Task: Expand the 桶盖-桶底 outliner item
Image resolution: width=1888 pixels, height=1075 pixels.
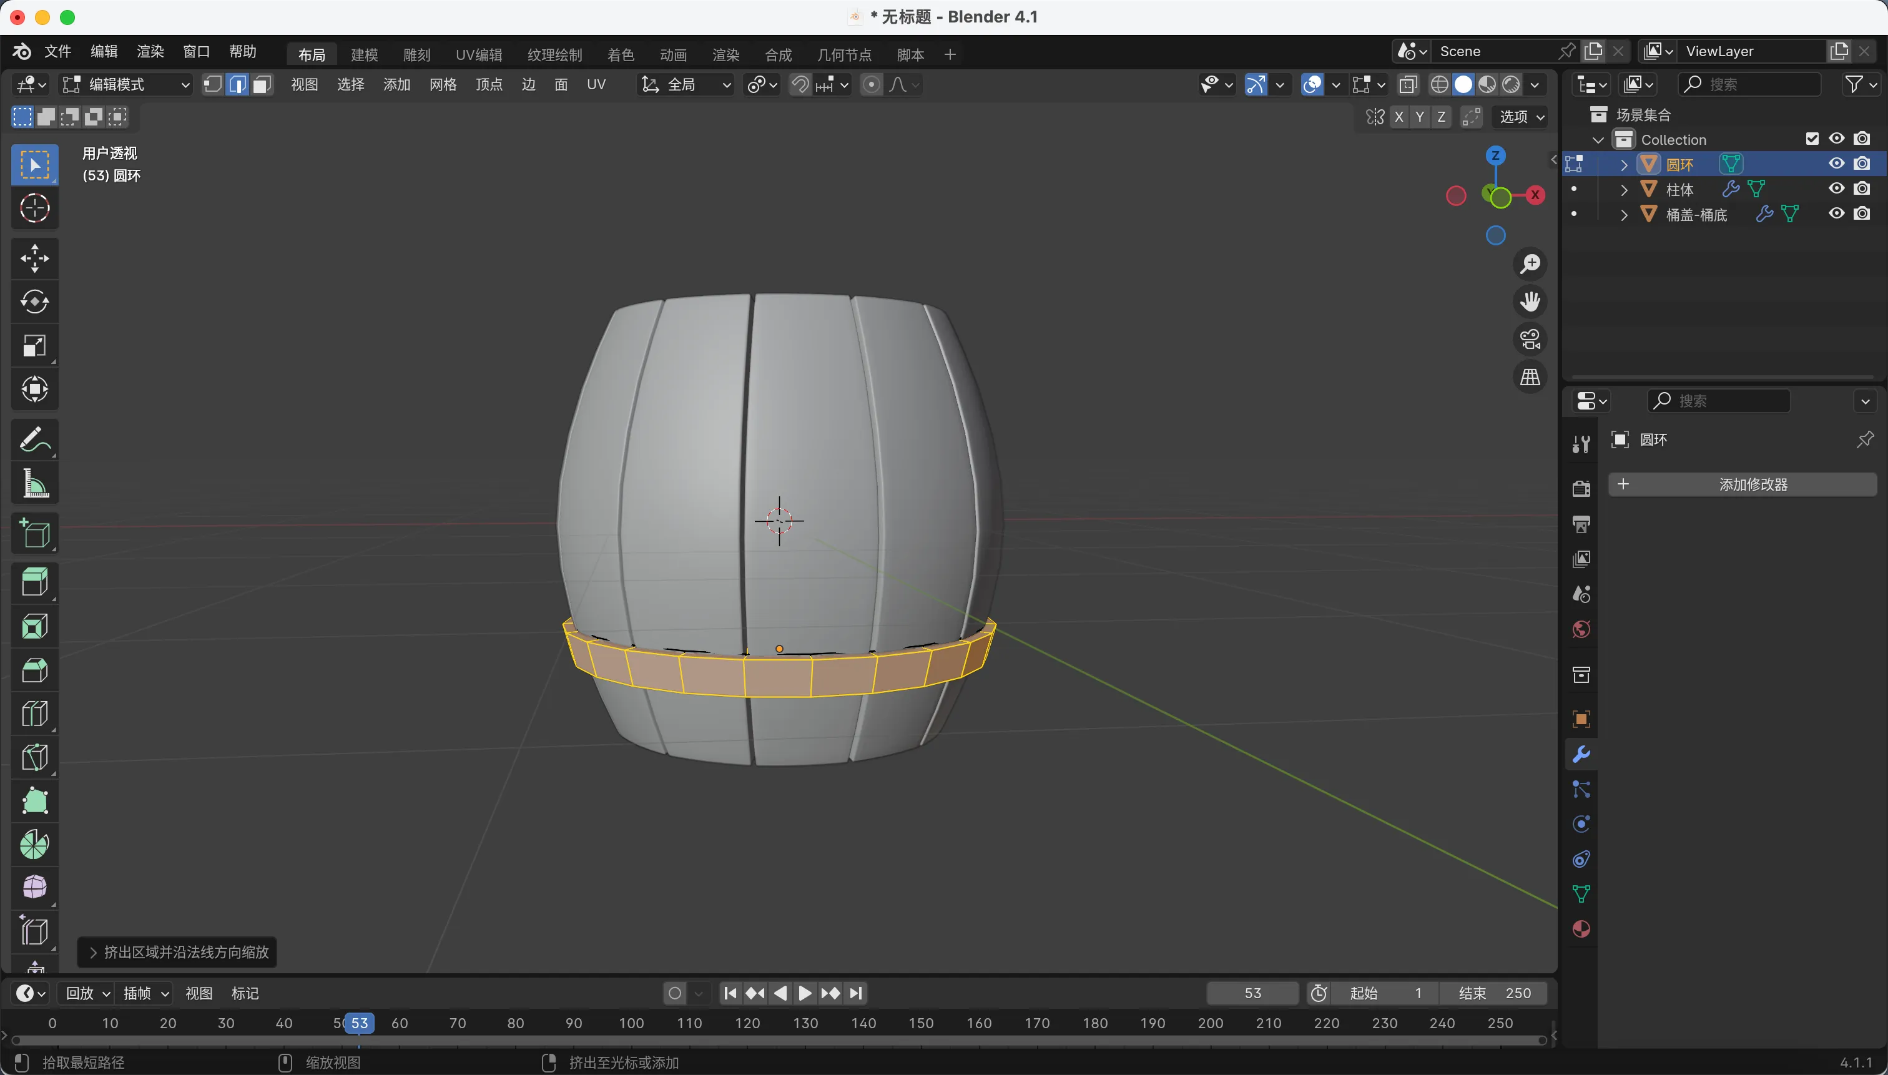Action: [x=1624, y=215]
